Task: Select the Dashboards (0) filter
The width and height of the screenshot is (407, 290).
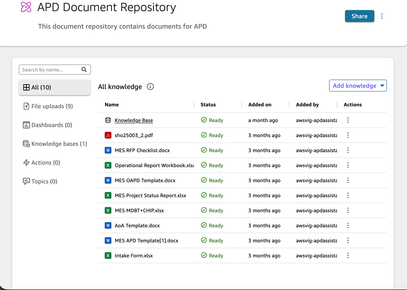Action: [51, 125]
